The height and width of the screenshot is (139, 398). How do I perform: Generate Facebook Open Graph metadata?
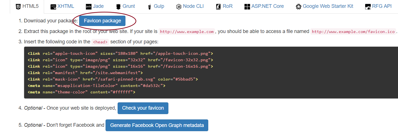pyautogui.click(x=157, y=125)
